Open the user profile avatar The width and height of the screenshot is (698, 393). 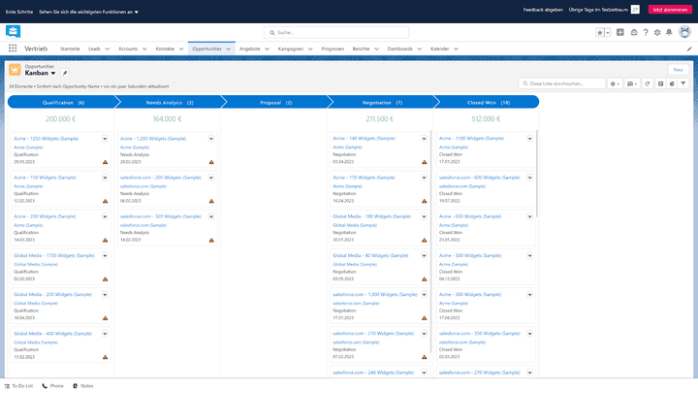point(684,32)
